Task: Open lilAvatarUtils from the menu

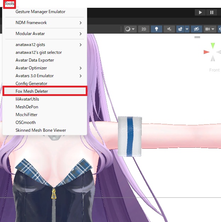Action: point(45,99)
